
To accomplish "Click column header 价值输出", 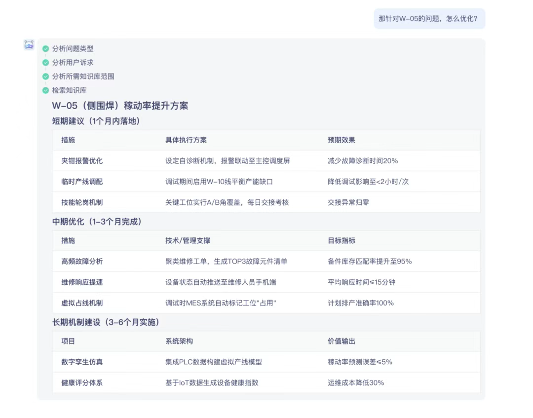I will tap(342, 342).
